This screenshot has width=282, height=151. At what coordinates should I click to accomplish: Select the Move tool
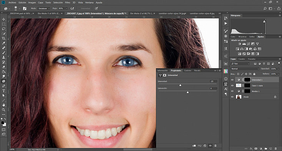click(x=3, y=19)
